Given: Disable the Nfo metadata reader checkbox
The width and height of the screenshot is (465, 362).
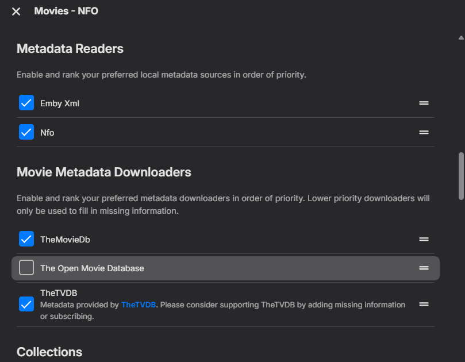Looking at the screenshot, I should coord(26,132).
